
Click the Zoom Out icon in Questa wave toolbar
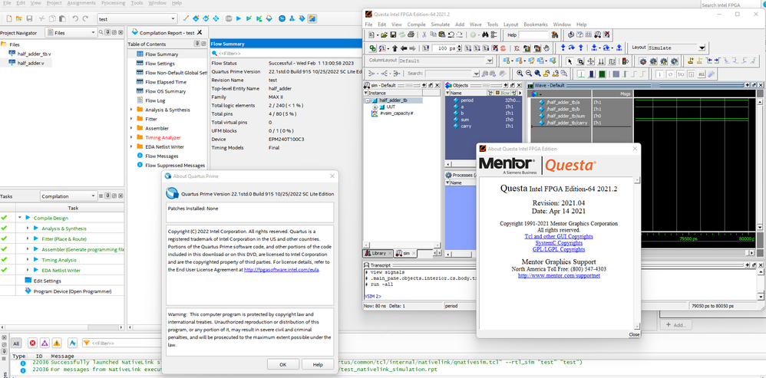(x=529, y=73)
